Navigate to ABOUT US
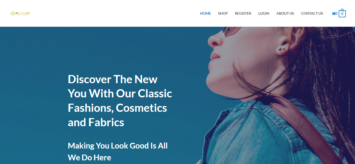The width and height of the screenshot is (355, 164). [285, 13]
